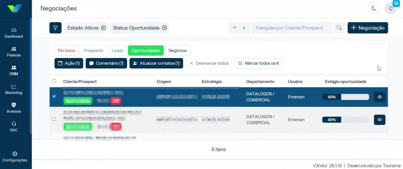Click Marcar todos os 6 button
The width and height of the screenshot is (403, 169).
pyautogui.click(x=259, y=63)
